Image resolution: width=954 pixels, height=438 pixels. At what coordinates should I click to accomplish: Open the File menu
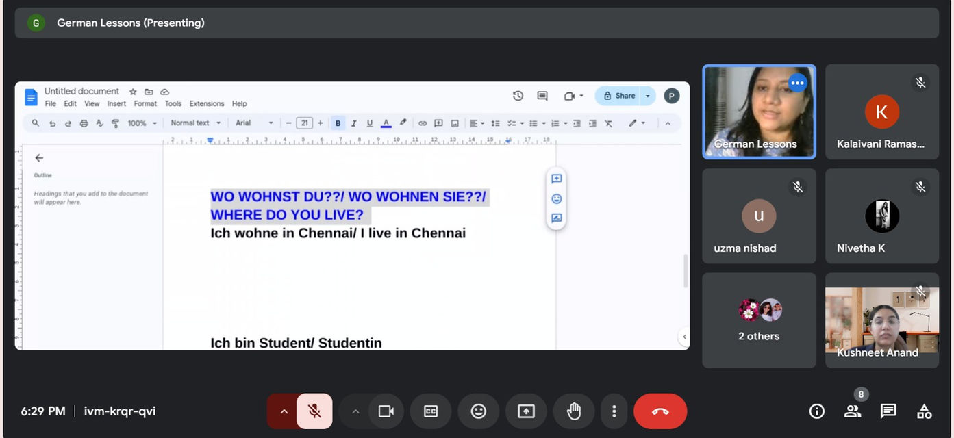pos(51,104)
